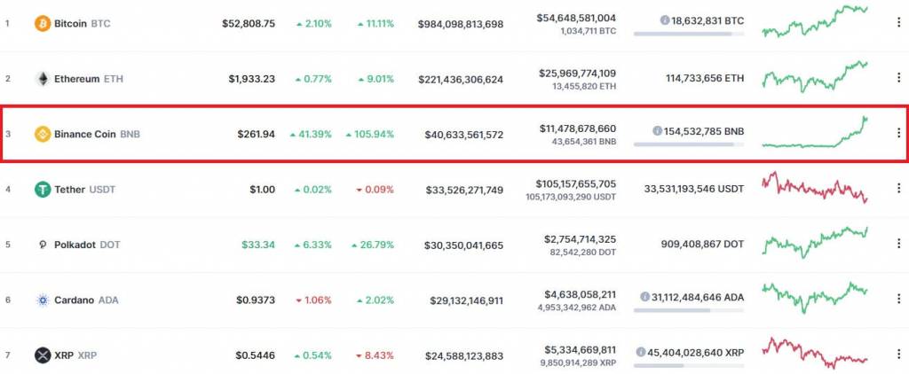Click info icon beside Bitcoin circulating supply

[665, 19]
